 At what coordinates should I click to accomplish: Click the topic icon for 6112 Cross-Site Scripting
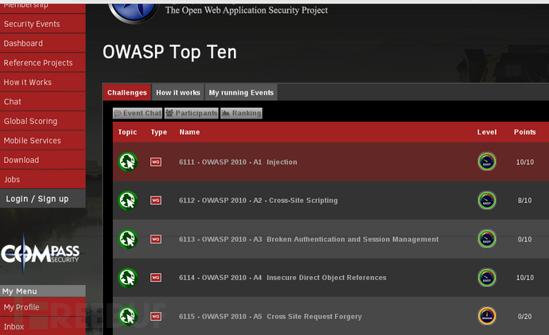(128, 201)
